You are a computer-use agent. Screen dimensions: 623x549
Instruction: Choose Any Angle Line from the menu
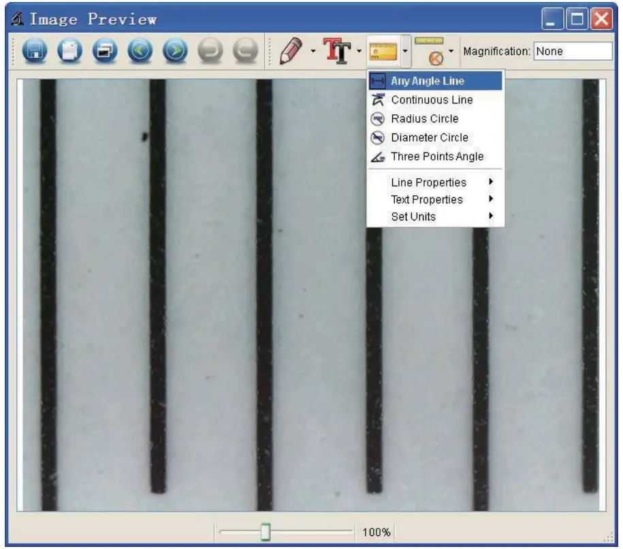pyautogui.click(x=427, y=81)
